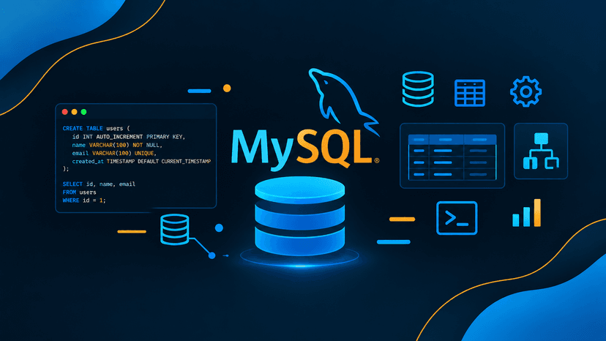The height and width of the screenshot is (341, 606).
Task: Click 'created_at TIMESTAMP DEFAULT CURRENT_TIMESTAMP' line
Action: pyautogui.click(x=141, y=161)
